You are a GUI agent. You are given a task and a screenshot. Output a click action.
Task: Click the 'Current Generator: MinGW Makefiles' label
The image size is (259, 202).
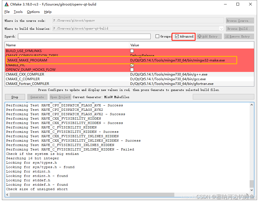click(101, 97)
